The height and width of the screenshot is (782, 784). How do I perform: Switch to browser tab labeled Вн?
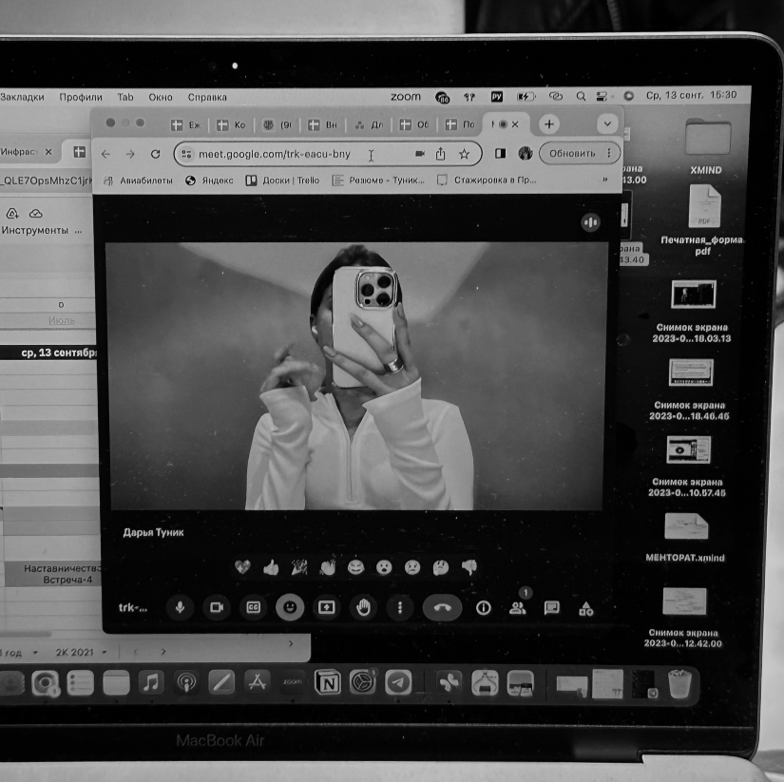tap(322, 125)
